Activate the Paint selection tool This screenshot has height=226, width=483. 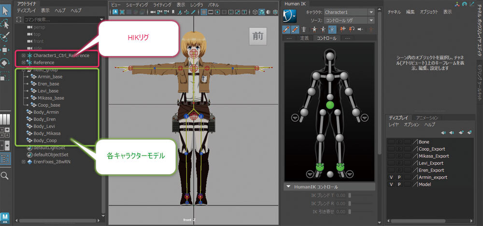pos(5,37)
